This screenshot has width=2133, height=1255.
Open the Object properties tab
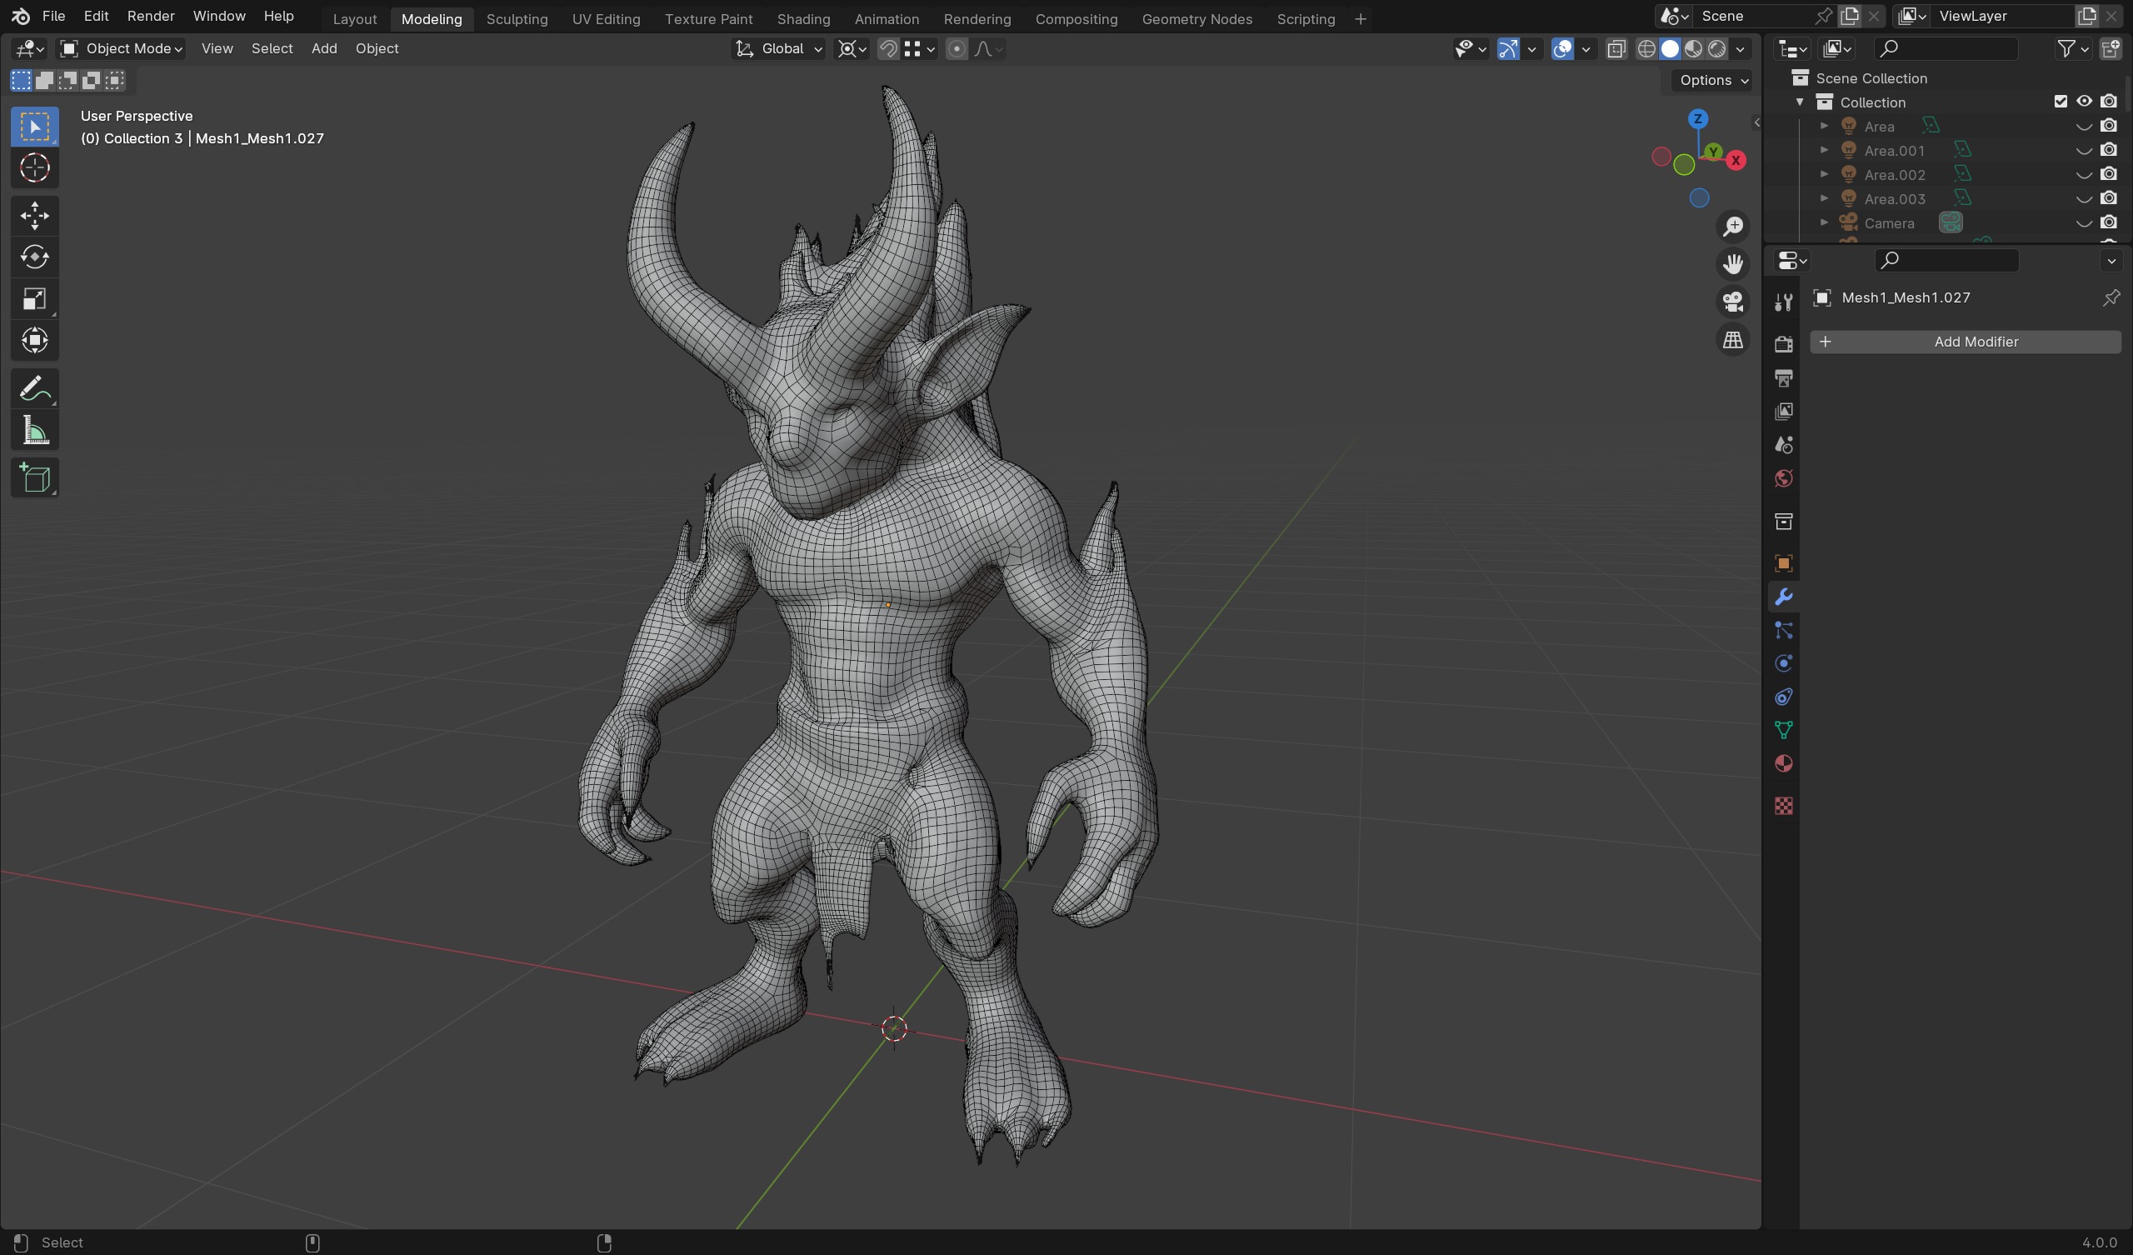coord(1783,564)
